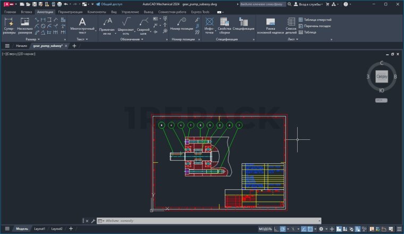Image resolution: width=404 pixels, height=234 pixels.
Task: Click the Список деталей parts list icon
Action: coord(291,25)
